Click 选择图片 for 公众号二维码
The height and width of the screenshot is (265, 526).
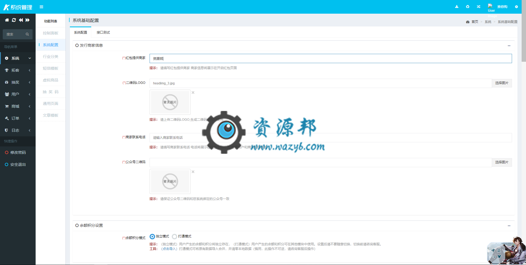[x=502, y=162]
